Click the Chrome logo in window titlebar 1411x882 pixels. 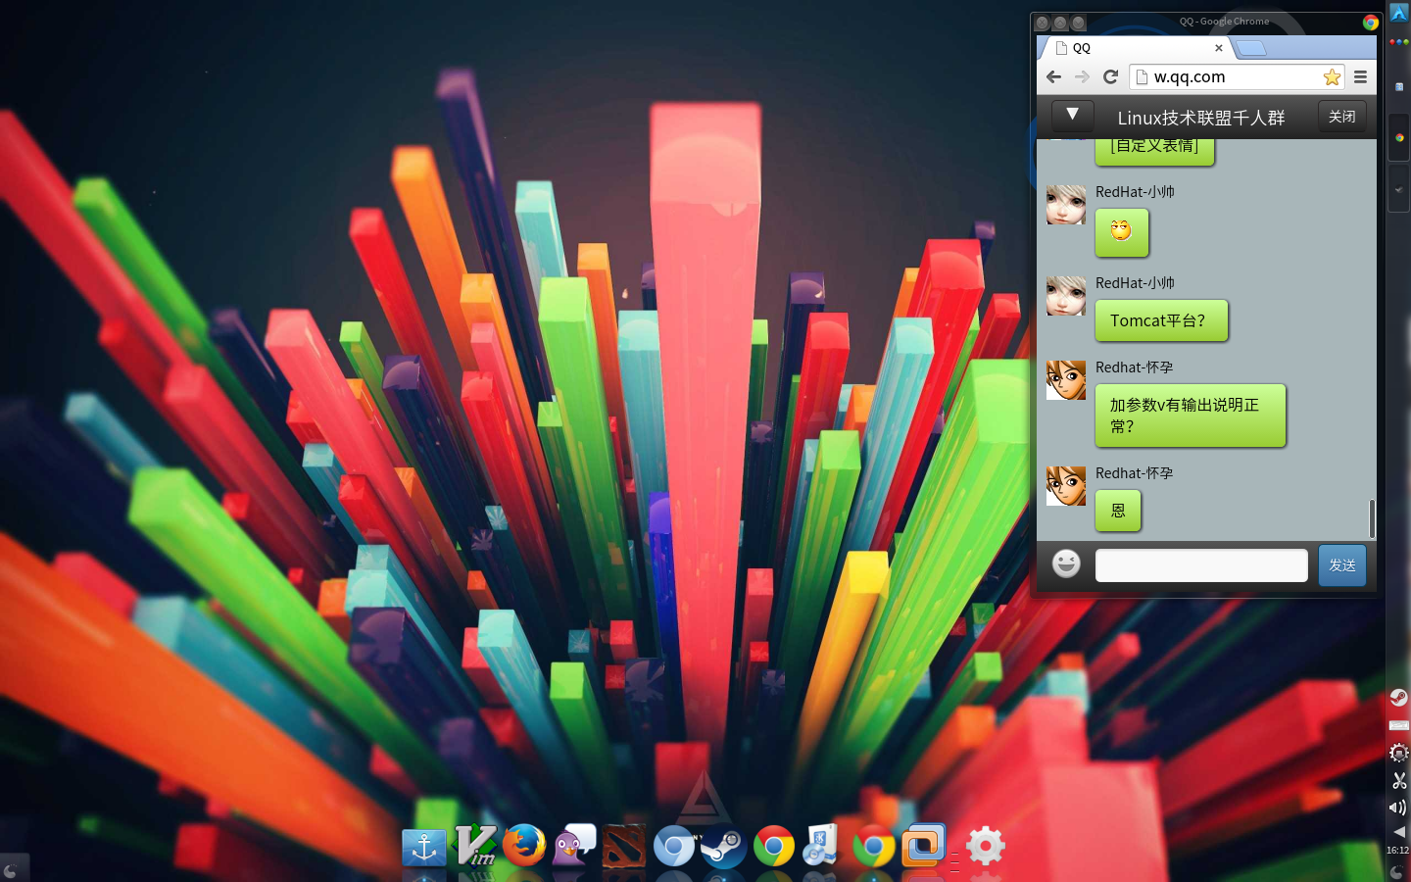[x=1371, y=22]
